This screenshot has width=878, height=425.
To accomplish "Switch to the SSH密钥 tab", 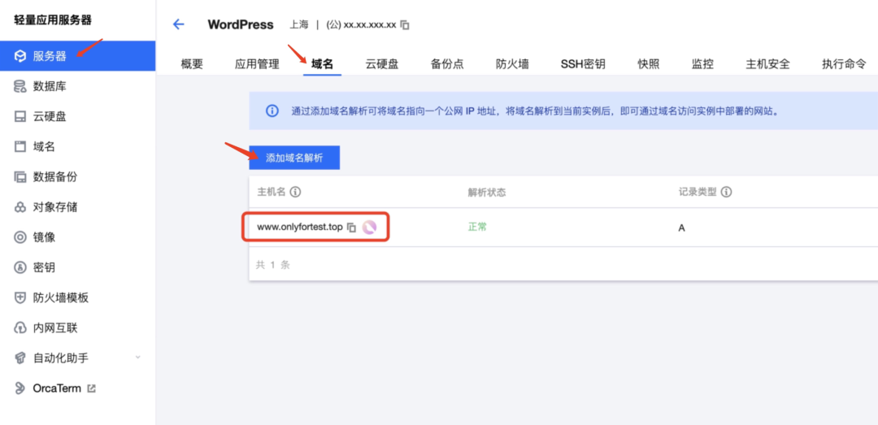I will (583, 64).
